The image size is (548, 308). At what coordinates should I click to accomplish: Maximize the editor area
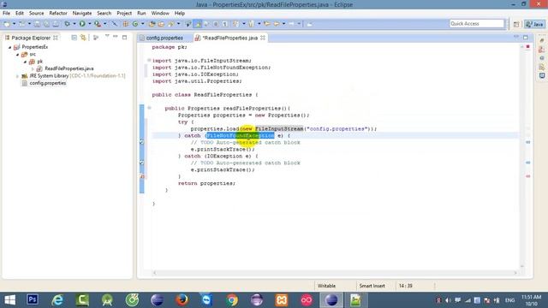[x=526, y=37]
